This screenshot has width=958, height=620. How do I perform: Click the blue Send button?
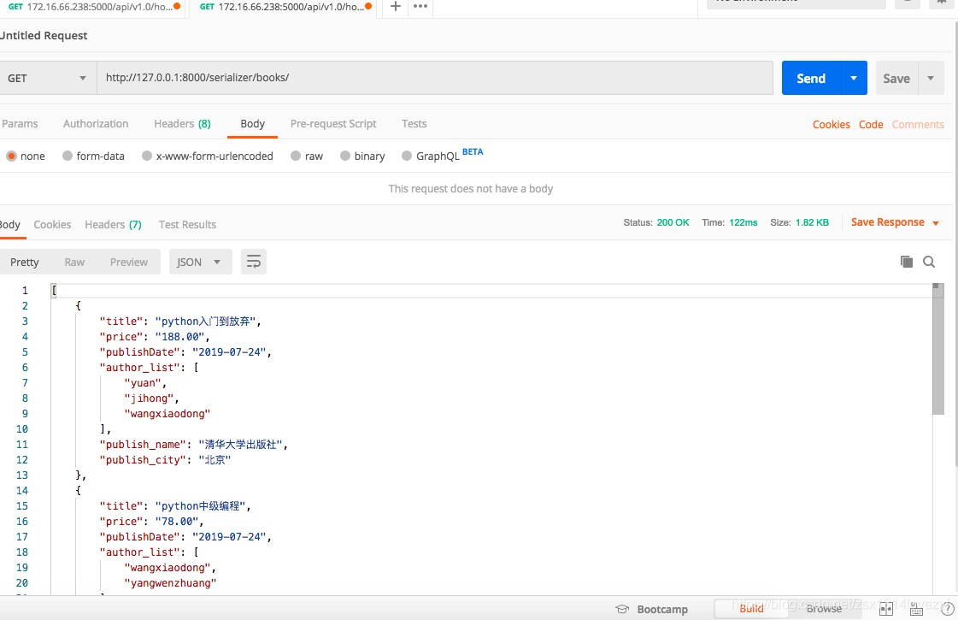(811, 78)
